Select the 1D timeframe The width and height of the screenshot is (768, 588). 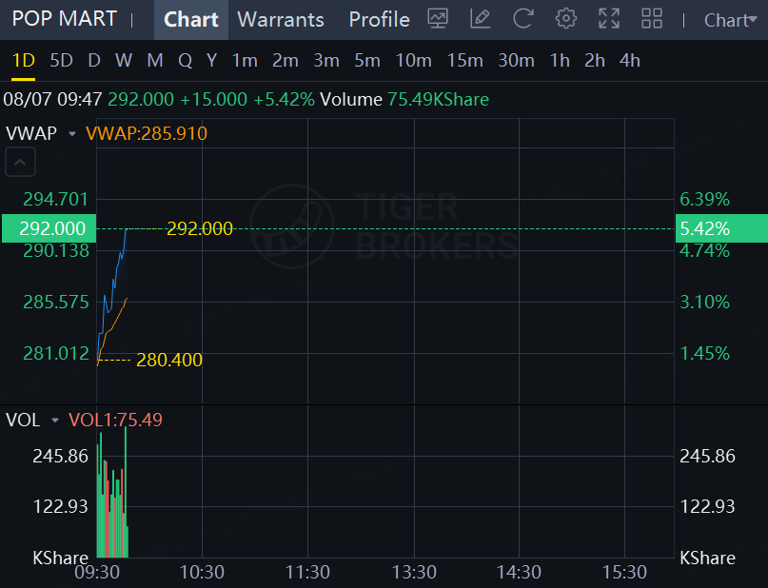(24, 61)
